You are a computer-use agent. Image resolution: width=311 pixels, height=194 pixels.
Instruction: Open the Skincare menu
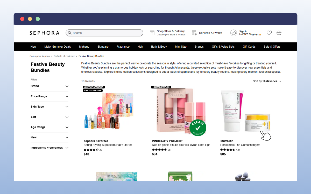(103, 47)
